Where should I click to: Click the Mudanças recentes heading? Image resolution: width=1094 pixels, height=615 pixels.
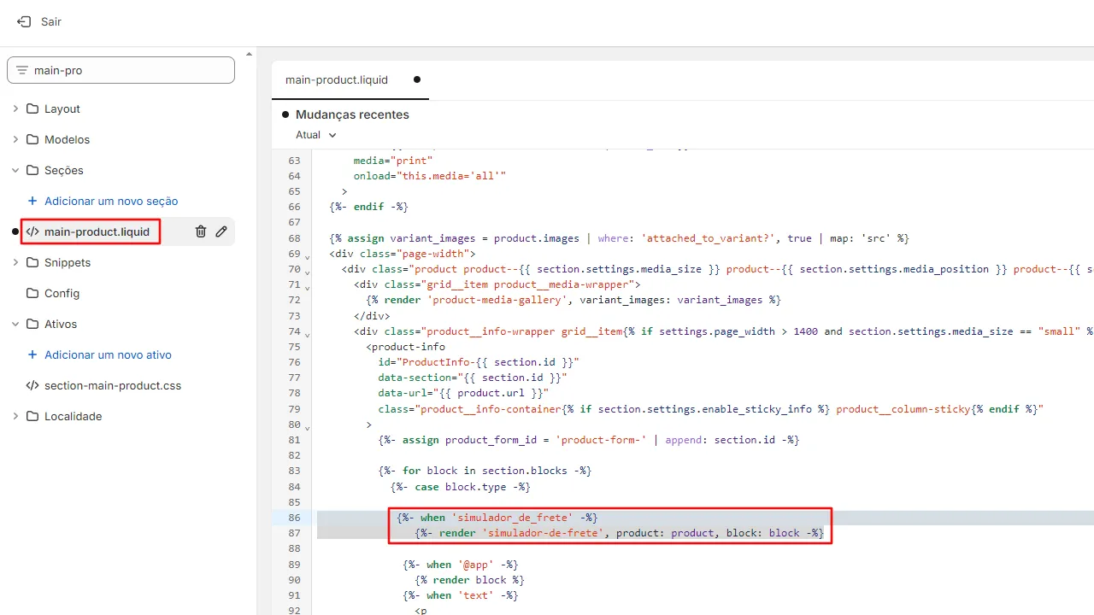[352, 114]
